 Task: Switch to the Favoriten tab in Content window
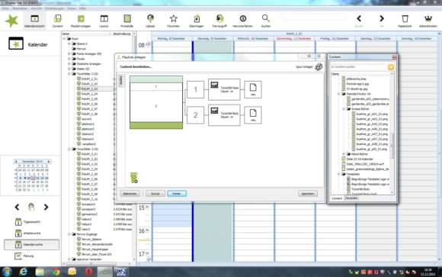(x=351, y=198)
